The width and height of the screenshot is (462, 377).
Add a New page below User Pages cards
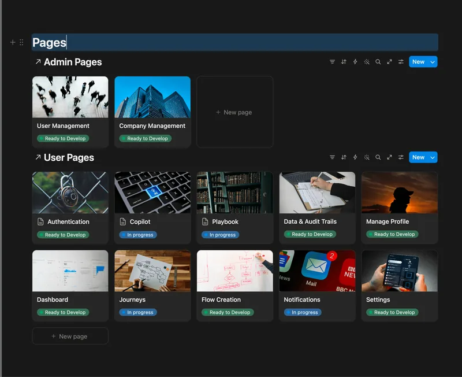point(70,337)
